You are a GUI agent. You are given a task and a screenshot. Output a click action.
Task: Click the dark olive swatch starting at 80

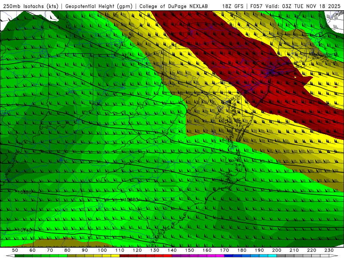coord(72,256)
